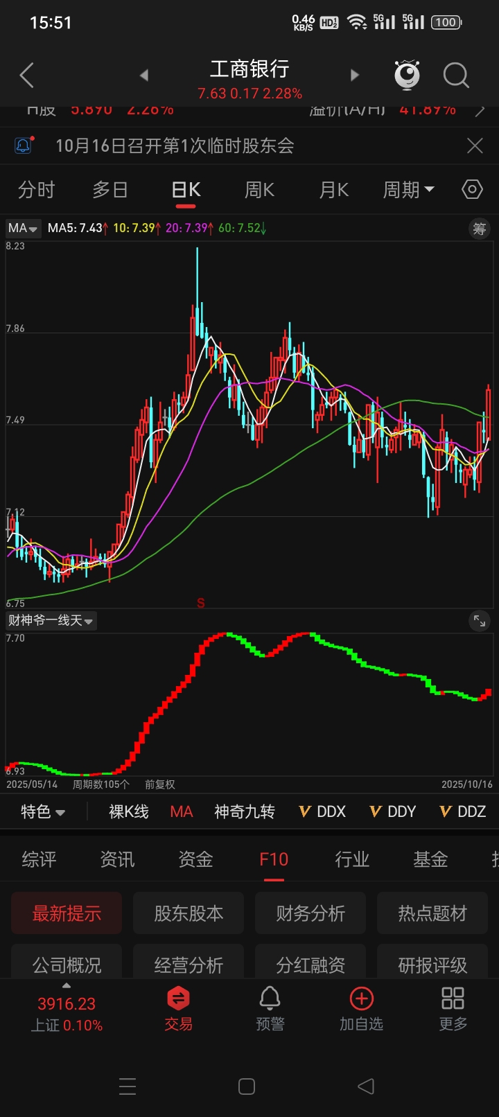Open 热点题材 hot topics button
The image size is (499, 1117).
(432, 913)
